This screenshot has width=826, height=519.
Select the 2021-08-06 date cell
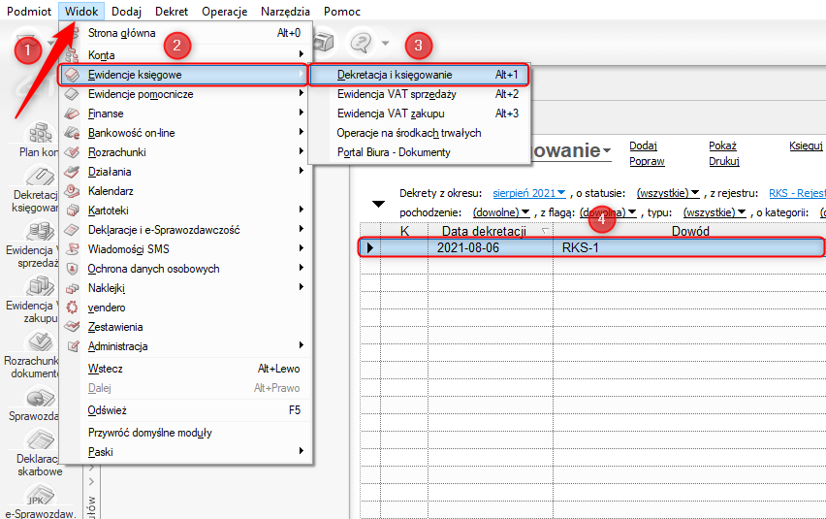pos(491,247)
